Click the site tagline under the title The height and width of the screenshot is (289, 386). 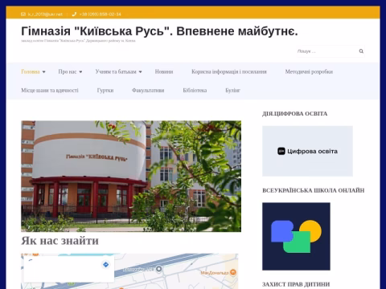tap(78, 41)
